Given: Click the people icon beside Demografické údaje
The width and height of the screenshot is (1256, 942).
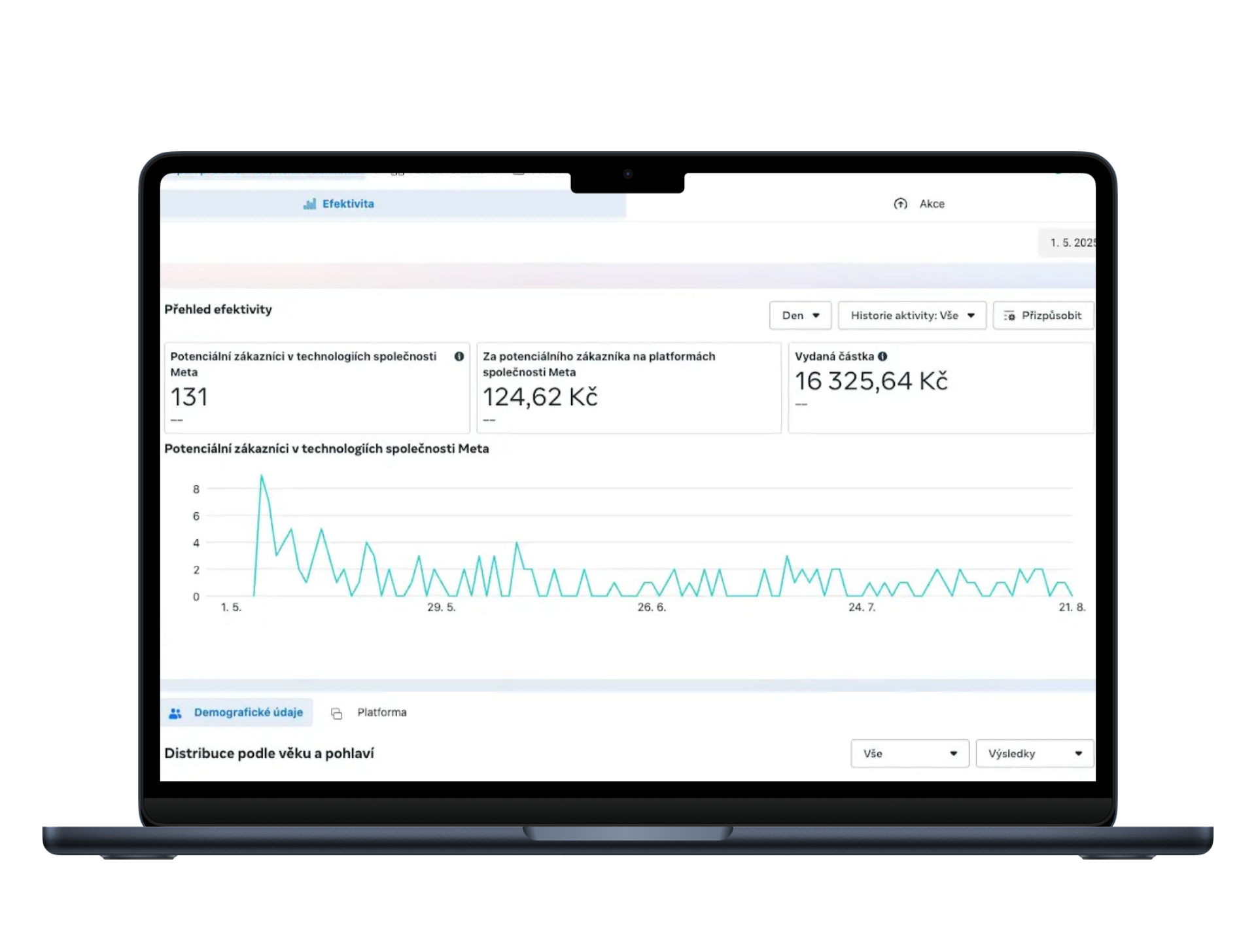Looking at the screenshot, I should [x=175, y=713].
